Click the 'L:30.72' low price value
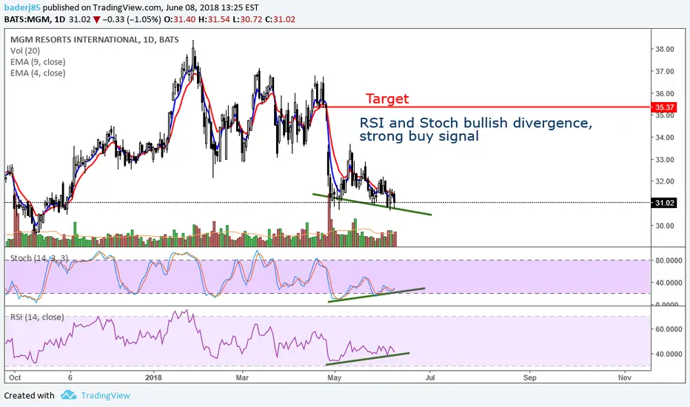 247,19
